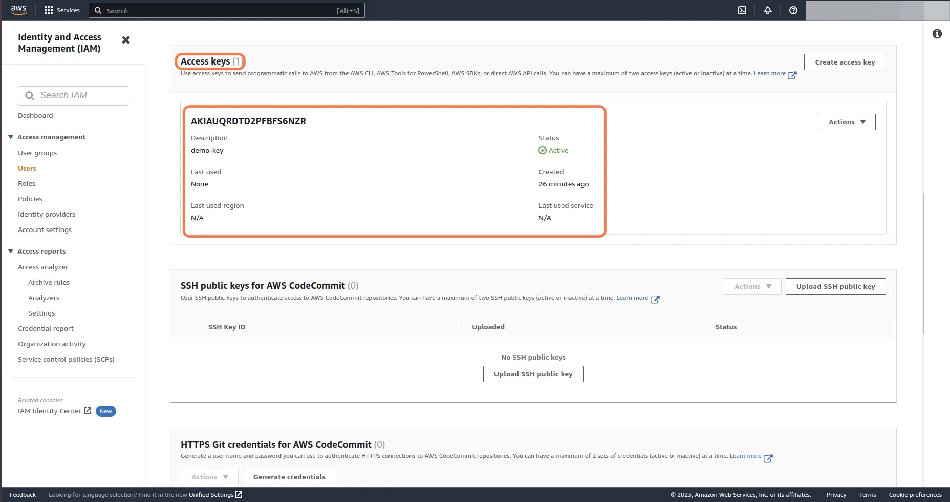Image resolution: width=950 pixels, height=502 pixels.
Task: Open the Actions dropdown for the access key
Action: (846, 121)
